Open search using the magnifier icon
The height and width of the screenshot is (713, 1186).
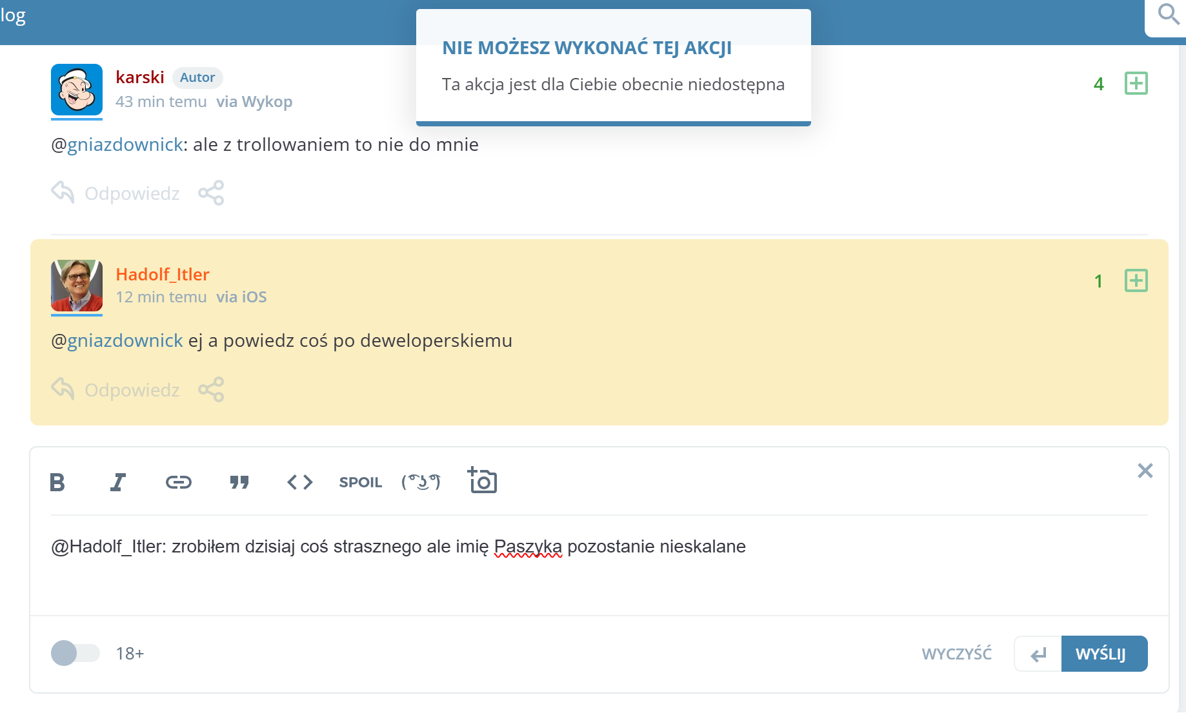(x=1168, y=14)
